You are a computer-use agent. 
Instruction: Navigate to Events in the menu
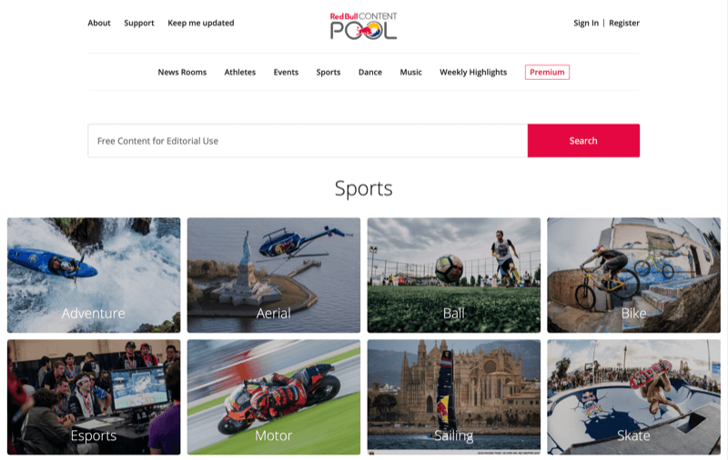coord(286,73)
